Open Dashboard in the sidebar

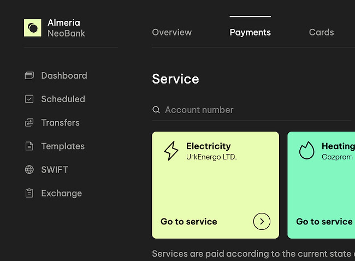(56, 75)
